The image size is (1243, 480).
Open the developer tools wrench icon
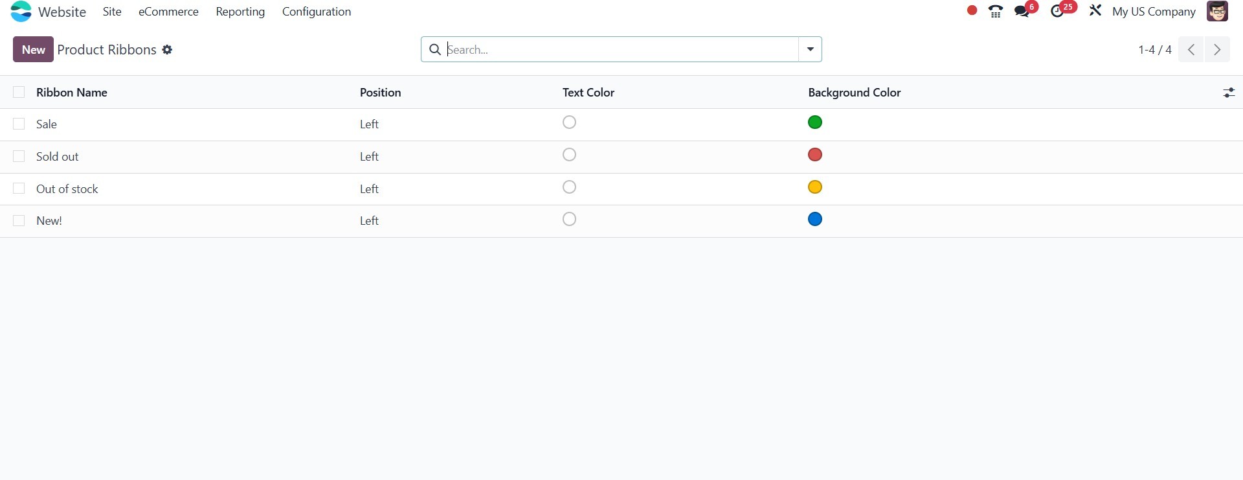1095,11
